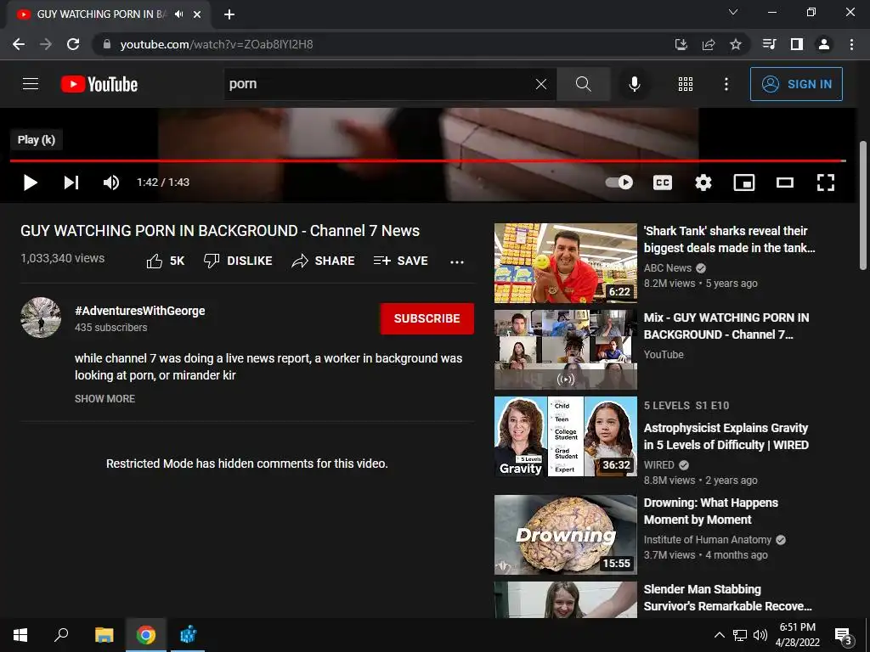Reload the page
This screenshot has height=652, width=870.
coord(73,44)
